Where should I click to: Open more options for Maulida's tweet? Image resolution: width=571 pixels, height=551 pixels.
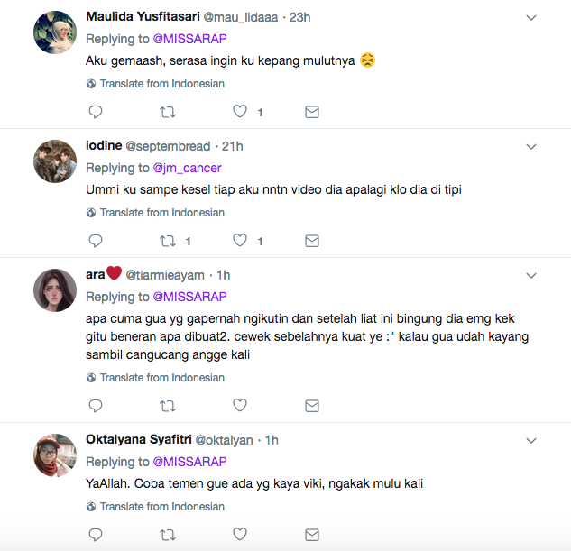click(531, 18)
